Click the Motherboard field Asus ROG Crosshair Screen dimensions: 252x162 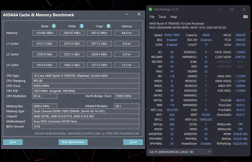click(86, 121)
